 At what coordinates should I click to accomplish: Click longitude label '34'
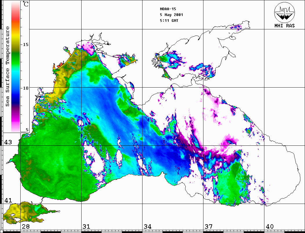click(148, 226)
